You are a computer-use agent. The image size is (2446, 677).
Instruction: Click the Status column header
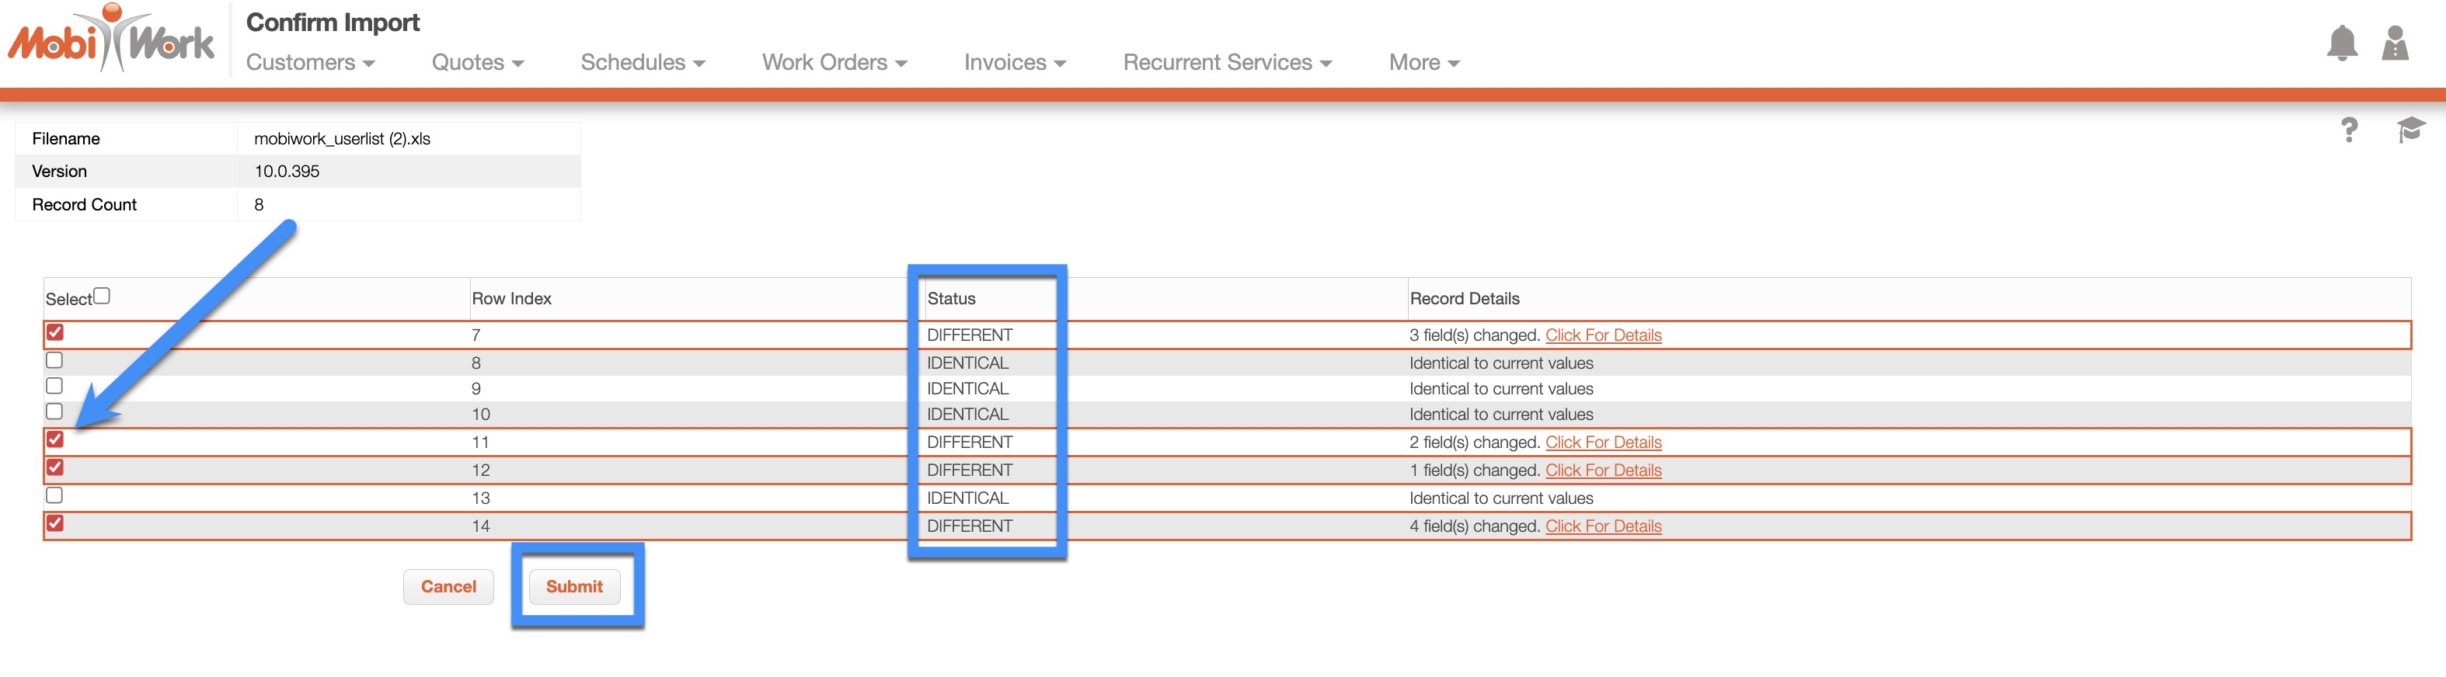(x=950, y=299)
